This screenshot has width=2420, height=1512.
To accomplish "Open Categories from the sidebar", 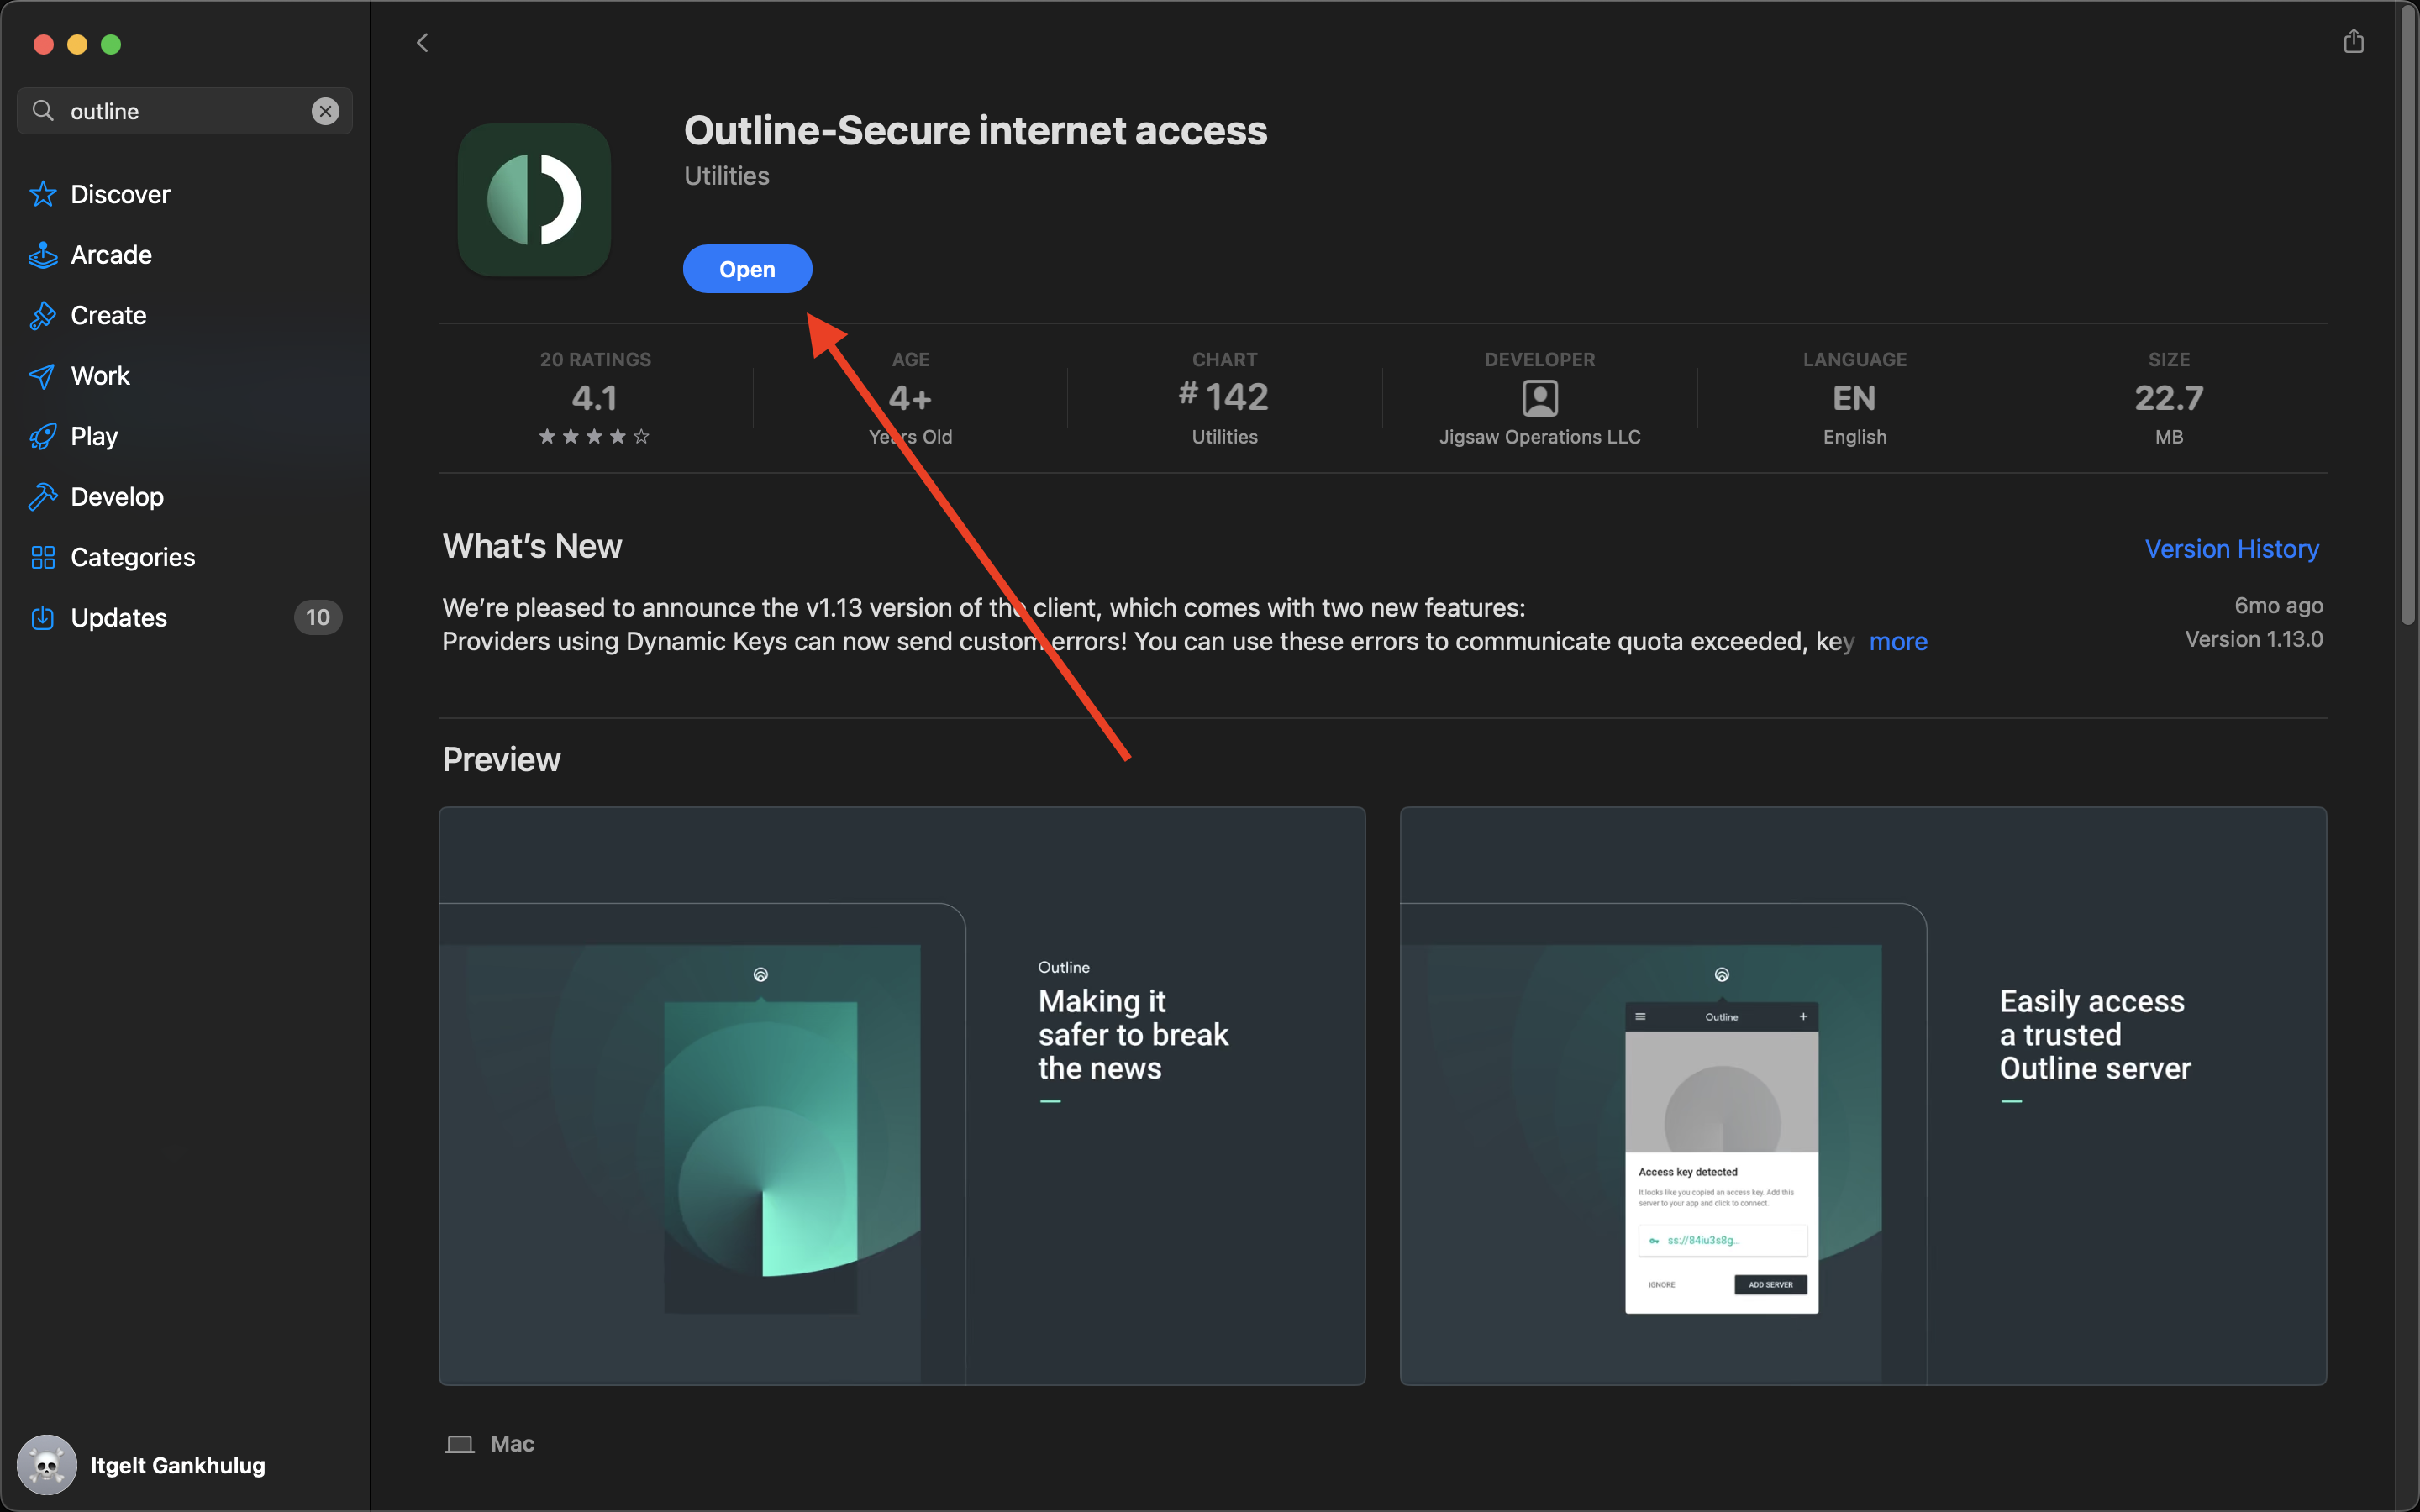I will (x=133, y=557).
